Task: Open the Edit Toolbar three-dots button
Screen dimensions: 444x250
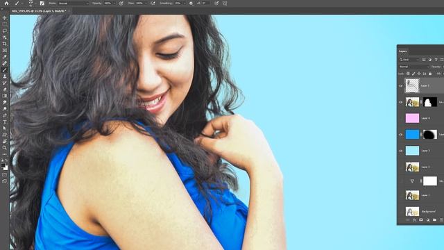Action: point(5,154)
